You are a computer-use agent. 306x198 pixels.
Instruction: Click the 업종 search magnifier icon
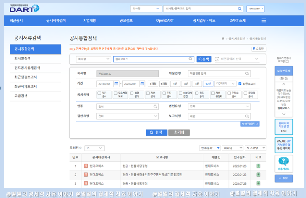click(155, 106)
